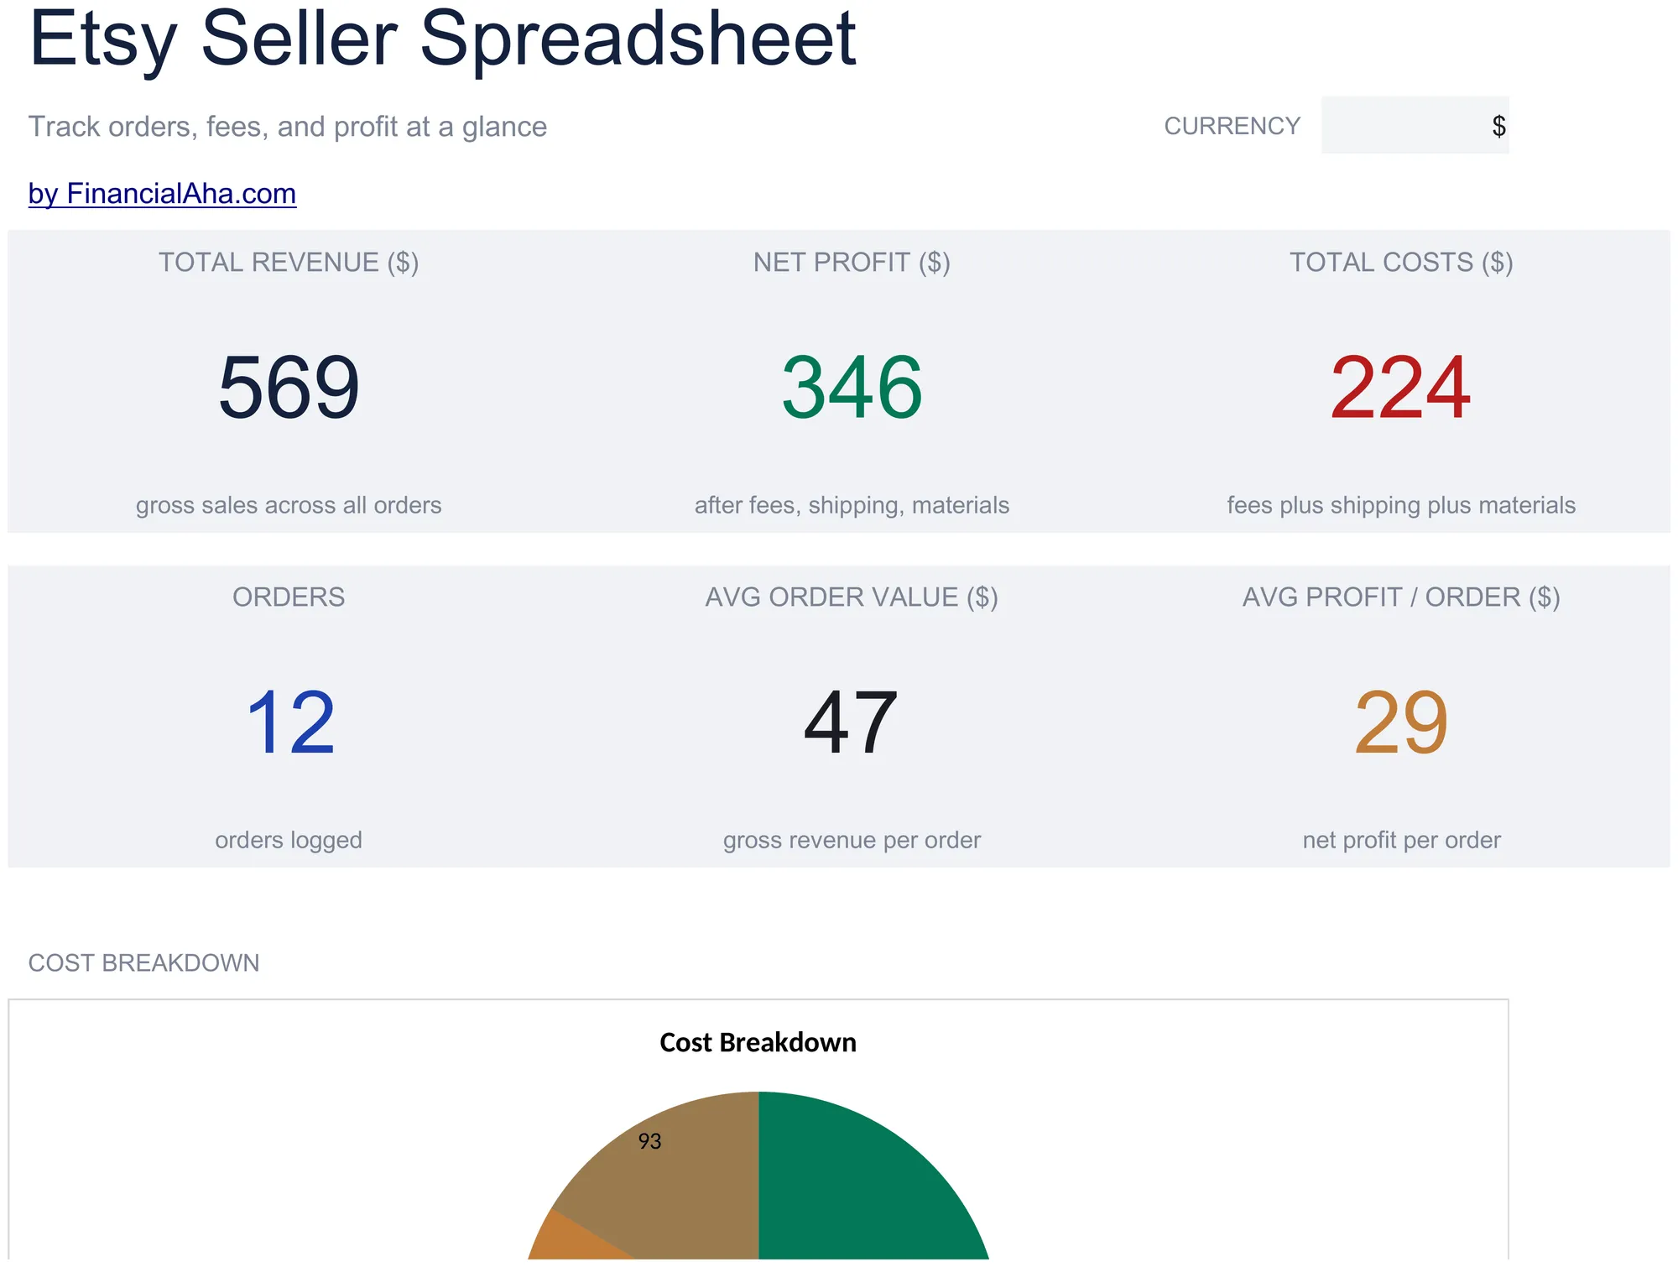
Task: Select the Avg Profit per Order 29
Action: click(x=1401, y=722)
